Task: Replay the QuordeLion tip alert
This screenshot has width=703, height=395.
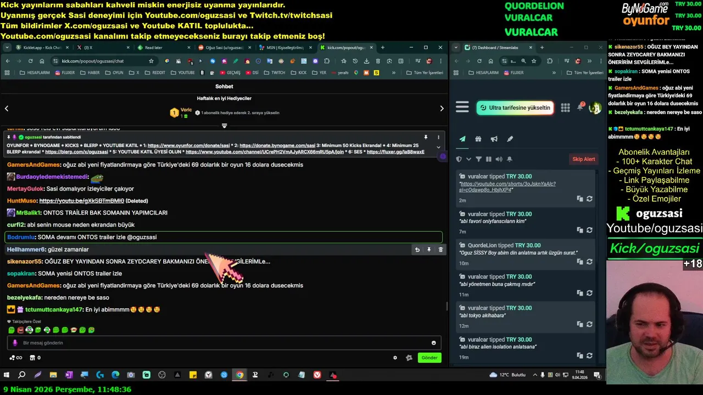Action: pos(589,262)
